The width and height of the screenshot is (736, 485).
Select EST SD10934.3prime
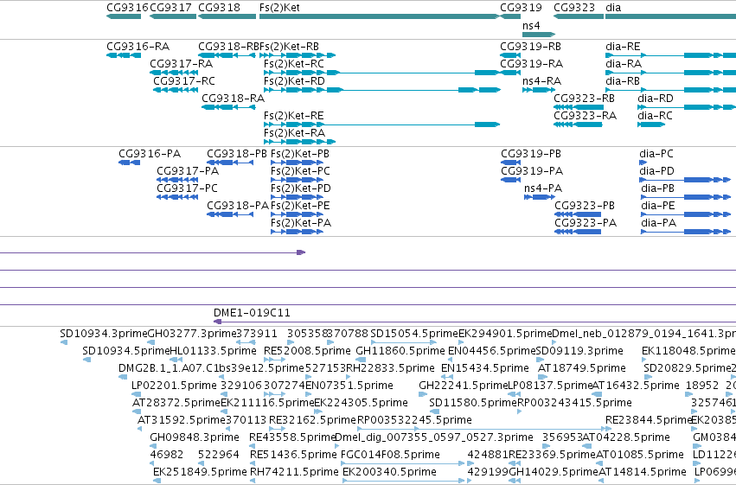(64, 342)
